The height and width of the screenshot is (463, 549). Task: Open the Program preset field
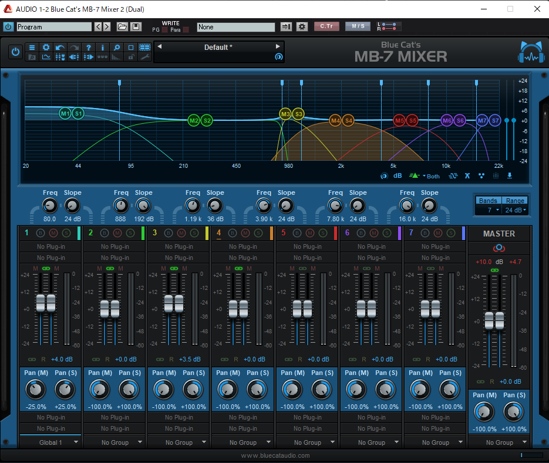tap(54, 26)
